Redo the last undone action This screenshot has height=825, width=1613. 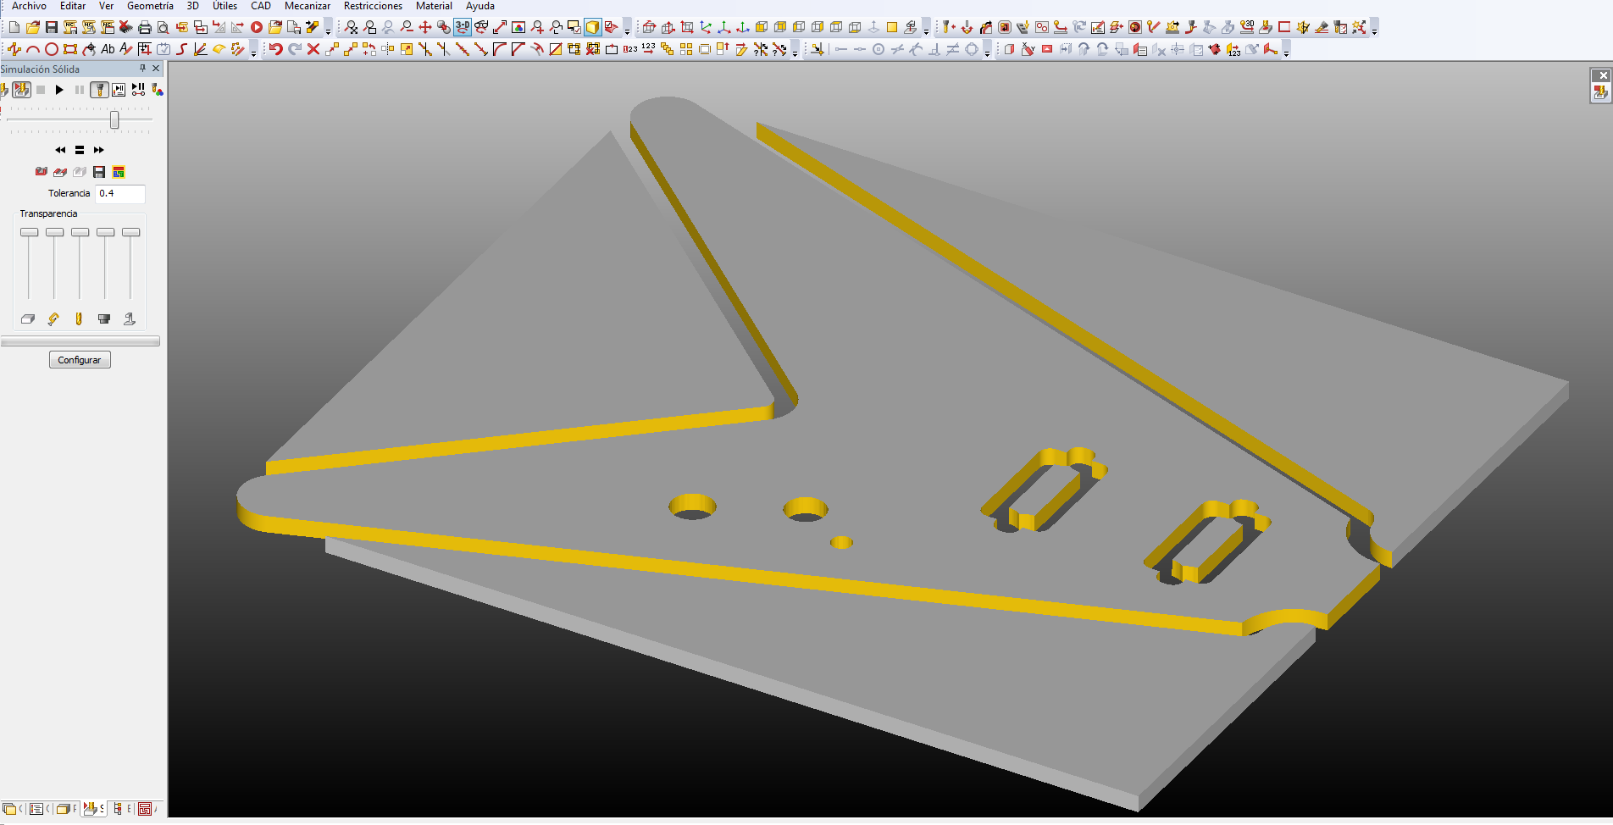295,49
